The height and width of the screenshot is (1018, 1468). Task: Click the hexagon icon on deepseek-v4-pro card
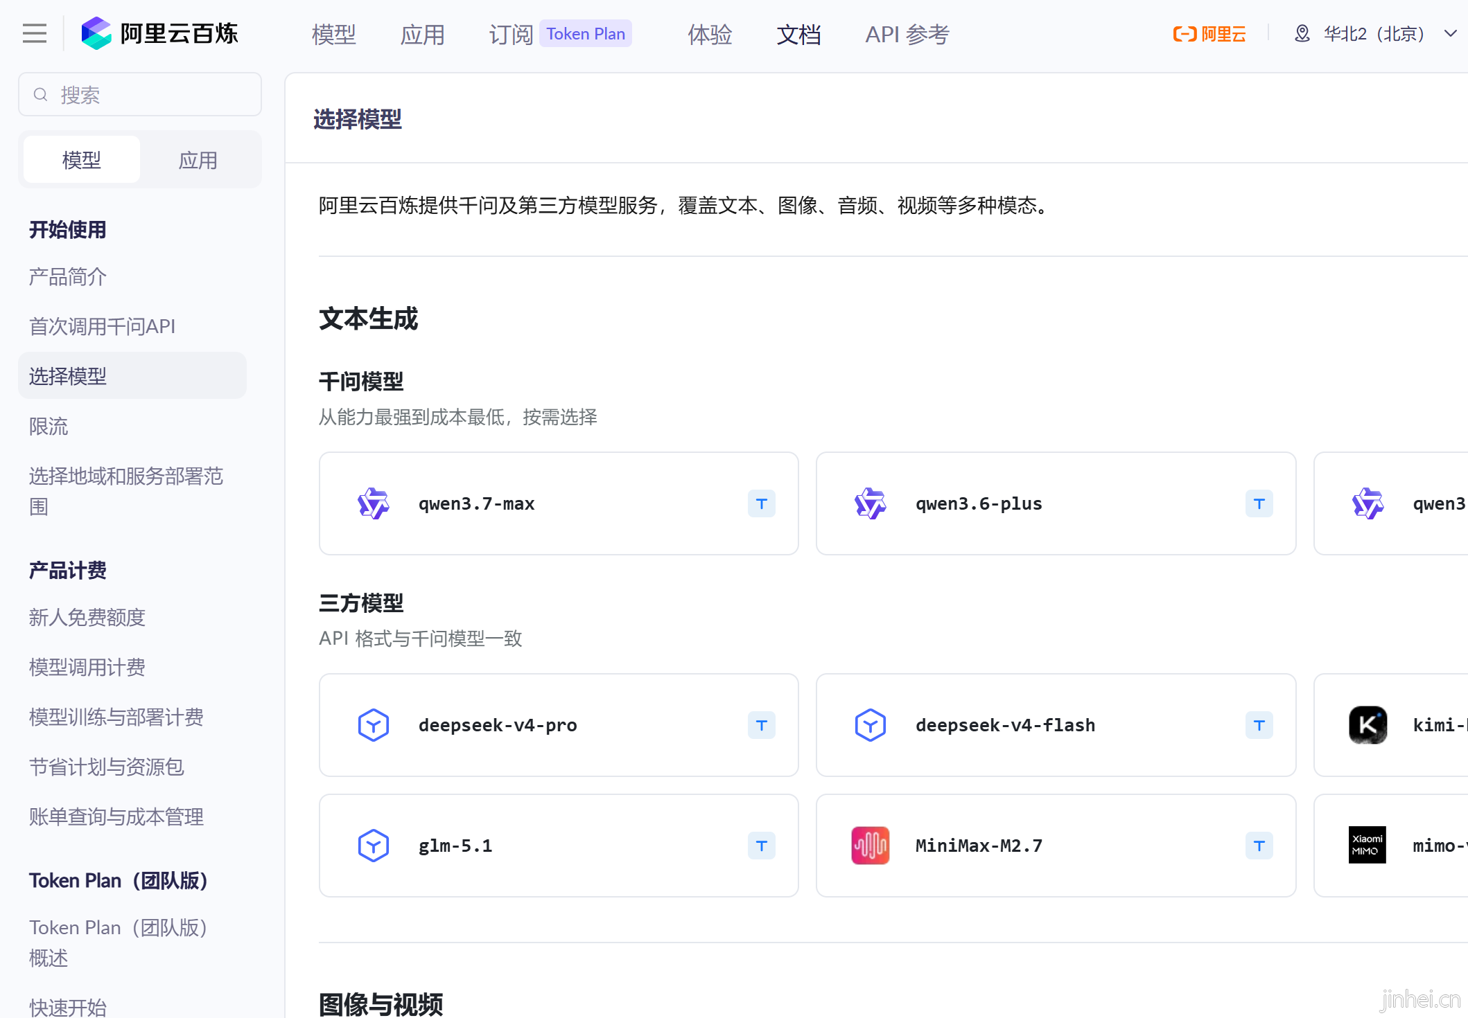pos(374,725)
